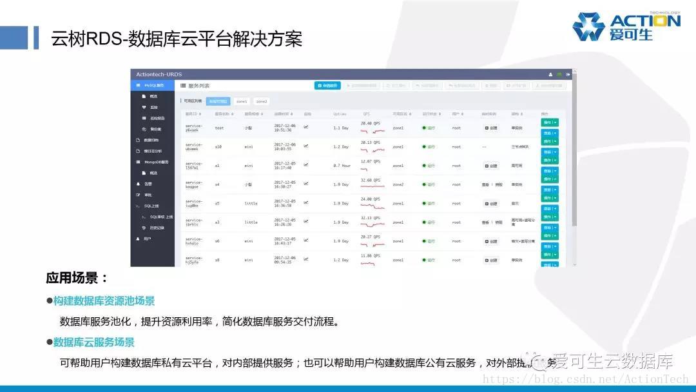Open green 操作 dropdown in test row
This screenshot has height=392, width=696.
550,122
